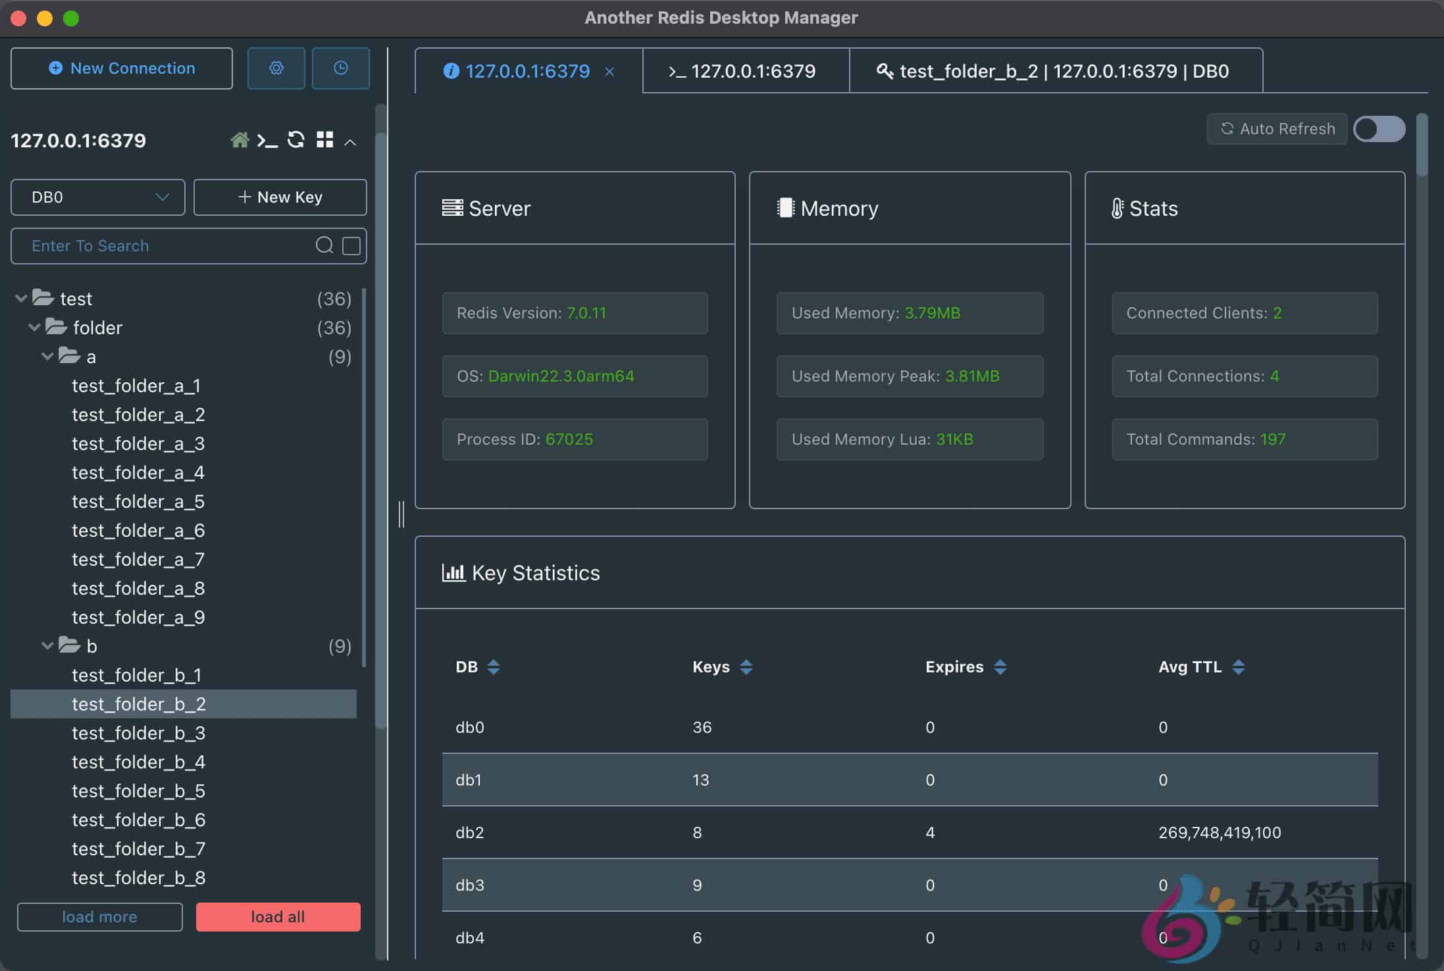Open the 127.0.0.1:6379 terminal tab
1444x971 pixels.
pyautogui.click(x=746, y=71)
